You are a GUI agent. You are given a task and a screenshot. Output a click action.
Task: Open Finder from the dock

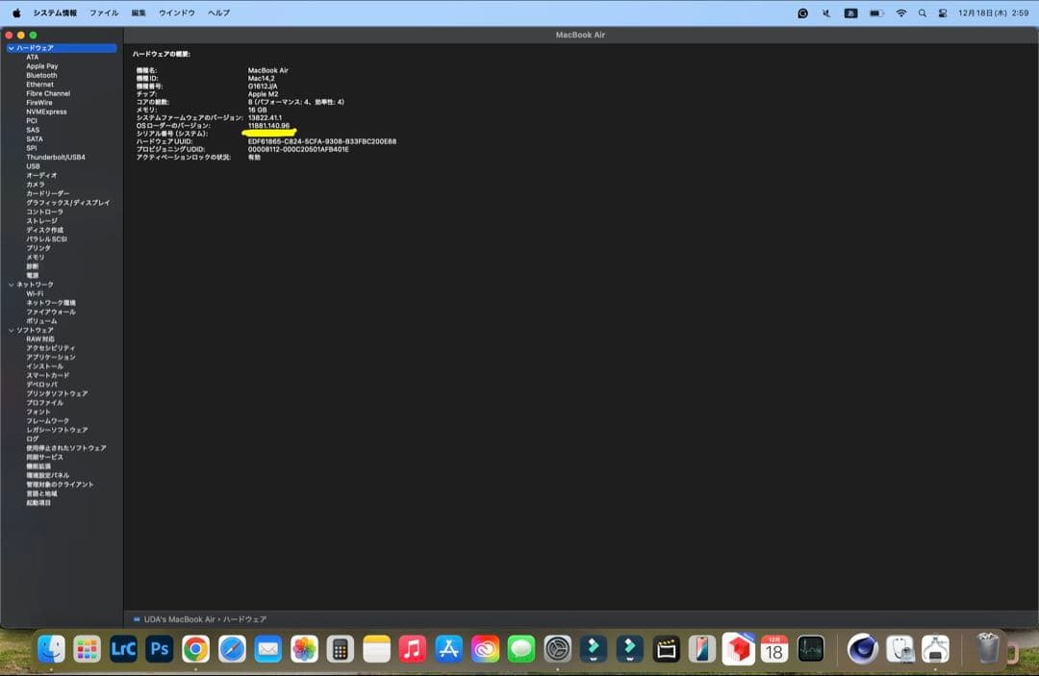pyautogui.click(x=51, y=649)
